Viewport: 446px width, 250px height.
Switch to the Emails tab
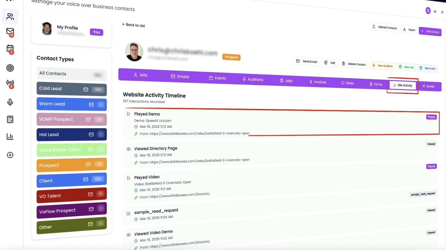[180, 77]
